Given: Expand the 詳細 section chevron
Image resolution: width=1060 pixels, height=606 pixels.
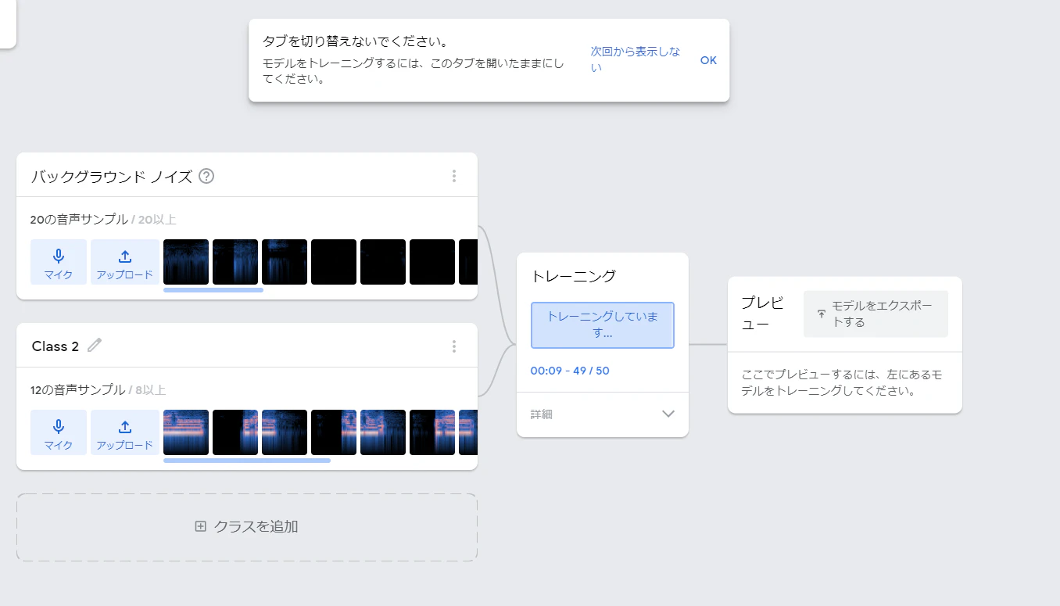Looking at the screenshot, I should 668,414.
